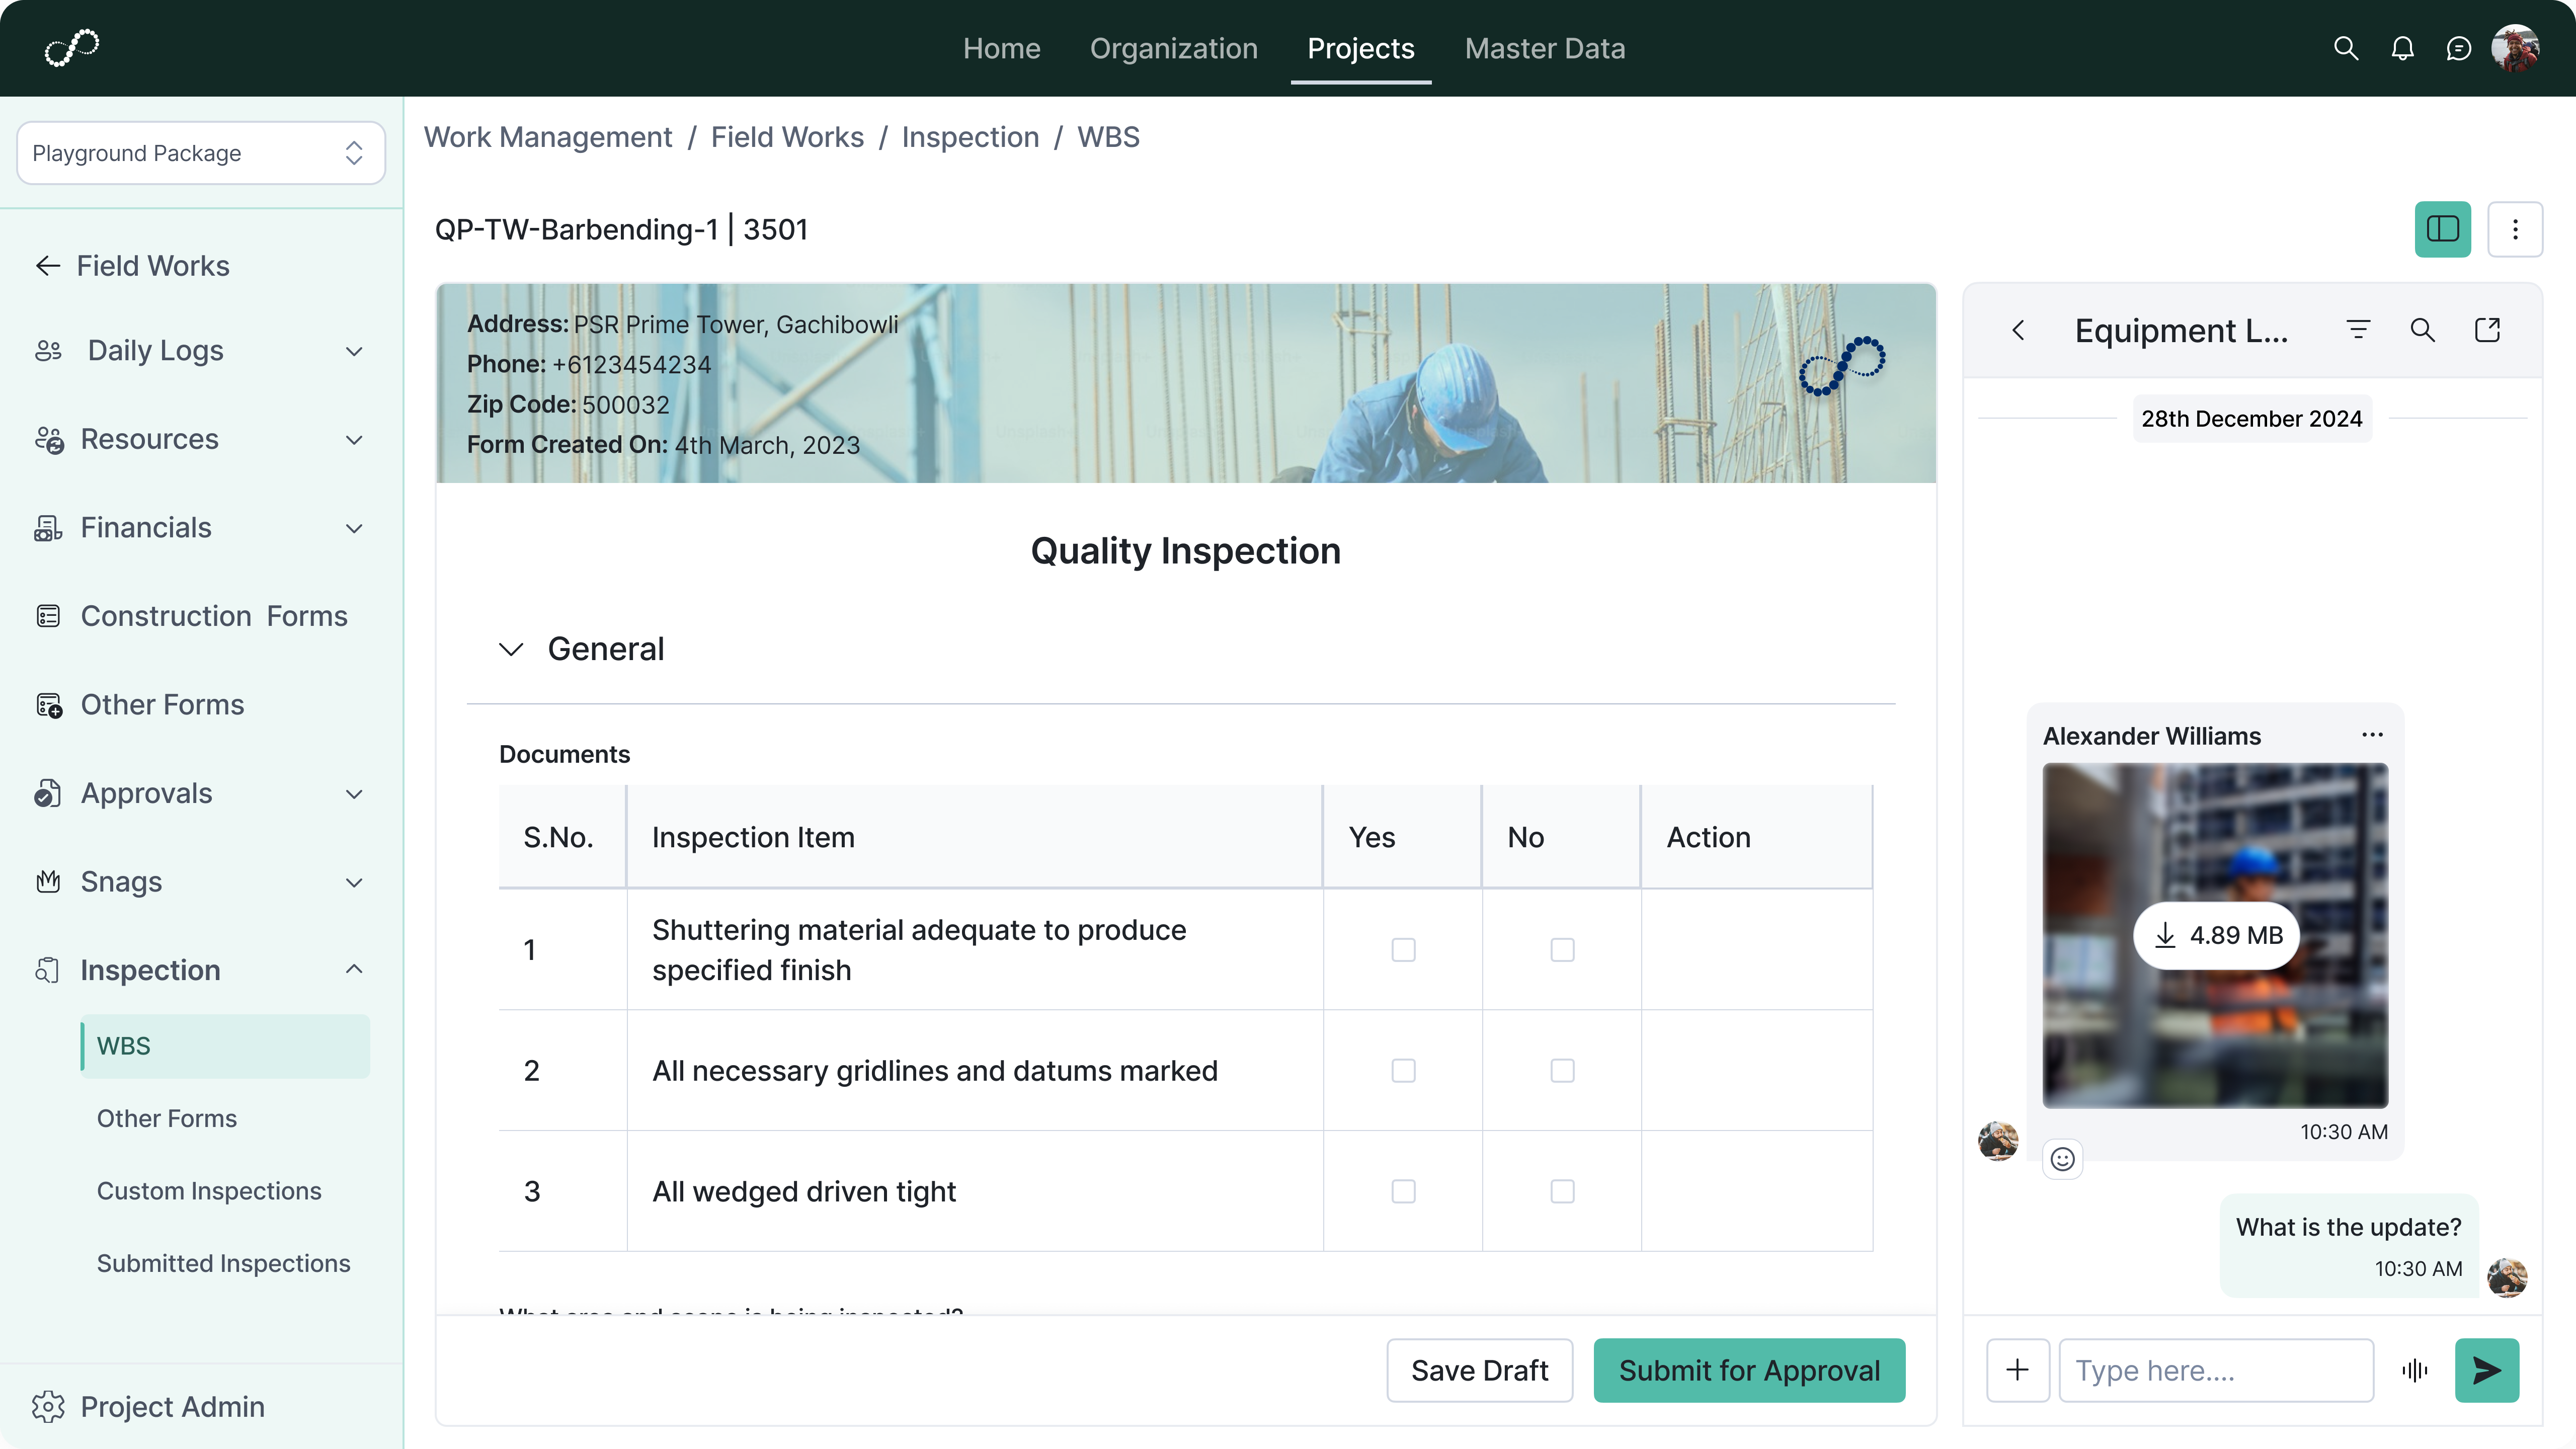The height and width of the screenshot is (1449, 2576).
Task: Check No for All wedged driven tight
Action: tap(1561, 1191)
